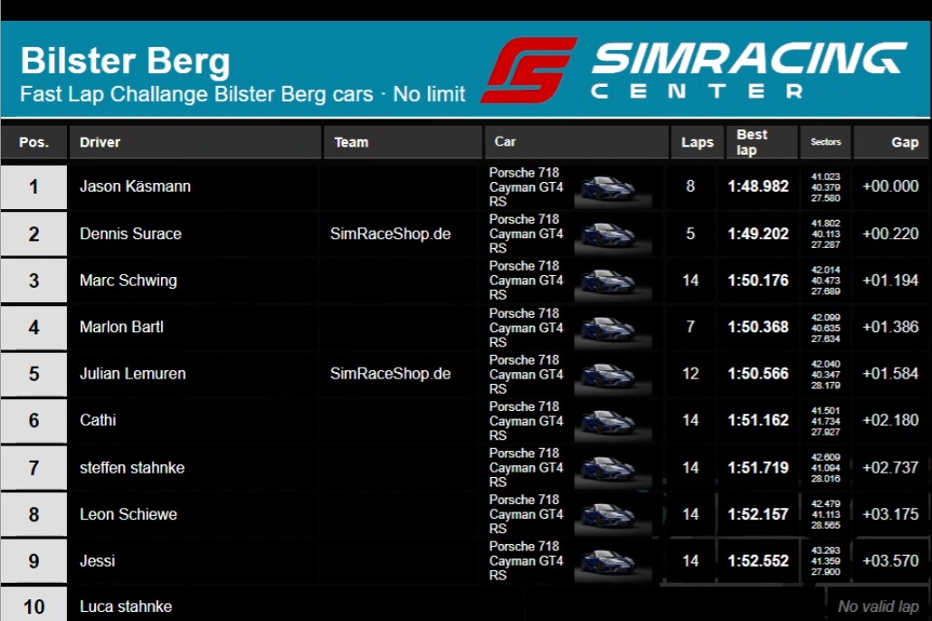
Task: Click the Gap column header
Action: point(890,142)
